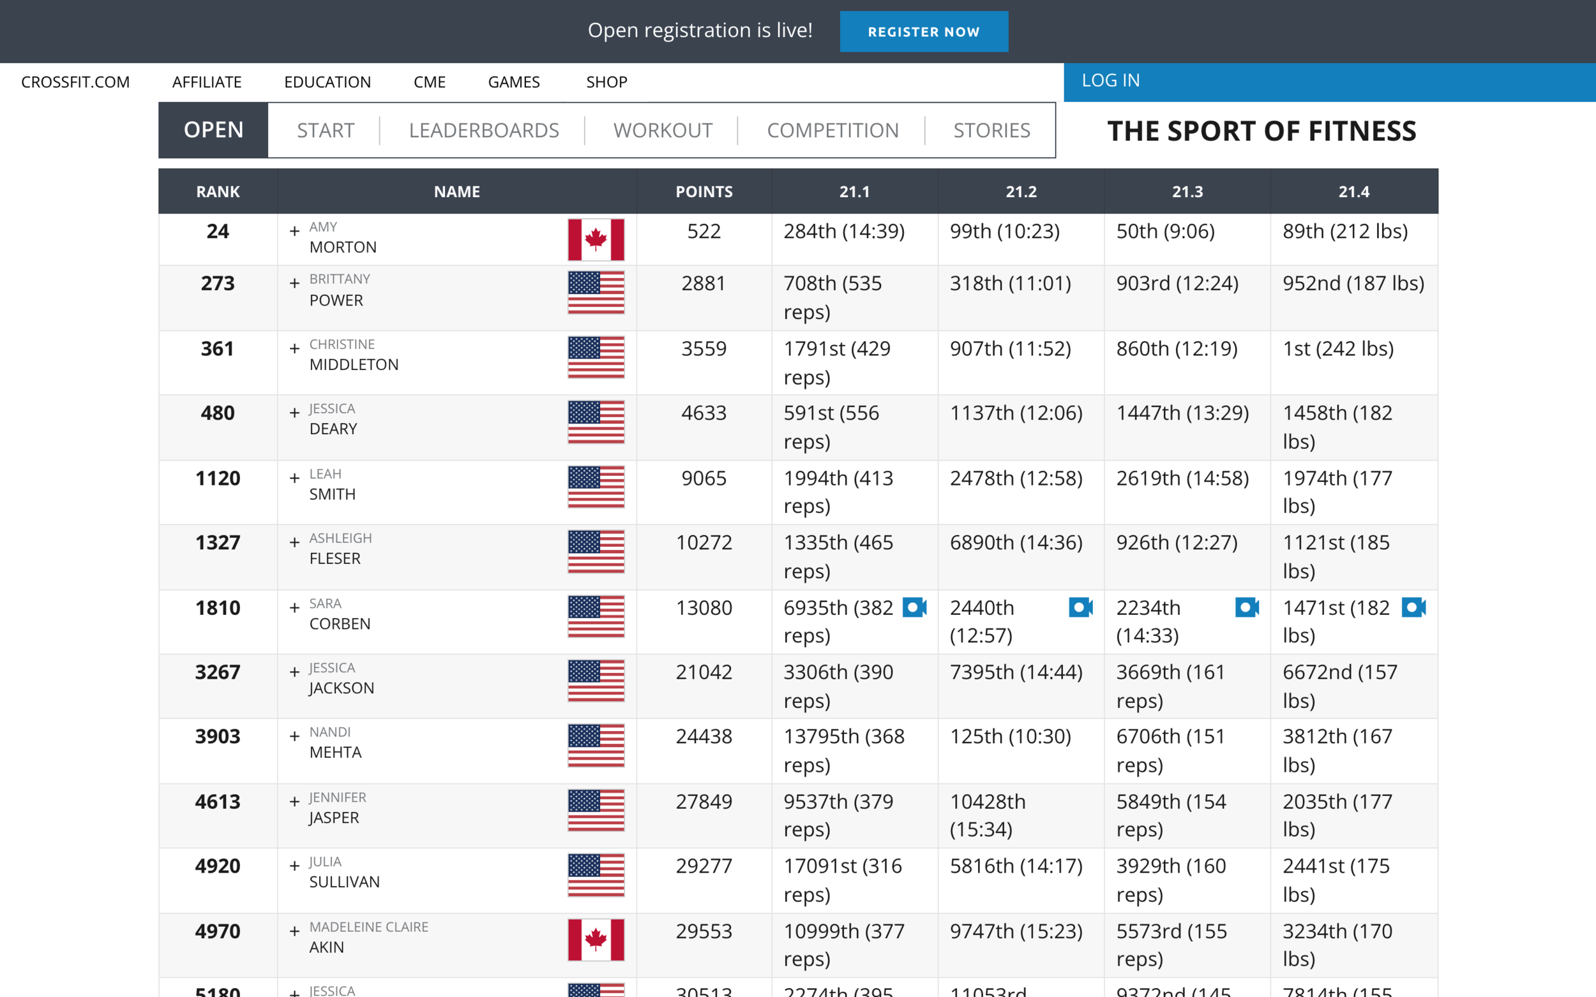1596x997 pixels.
Task: Click Amy Morton's Canadian flag icon
Action: coord(596,239)
